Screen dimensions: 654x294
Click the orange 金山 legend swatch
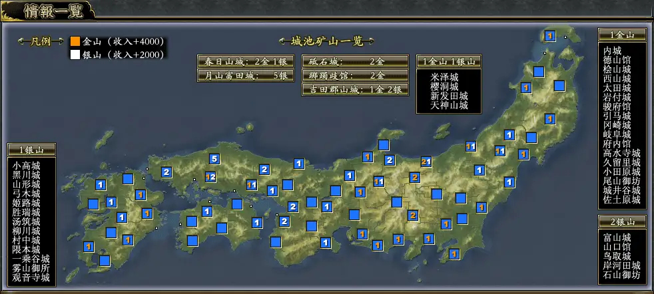tap(75, 42)
